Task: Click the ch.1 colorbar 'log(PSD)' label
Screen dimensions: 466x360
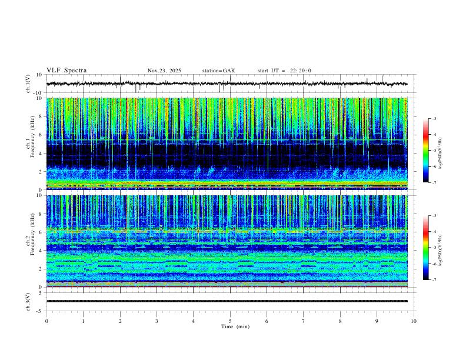Action: point(440,153)
